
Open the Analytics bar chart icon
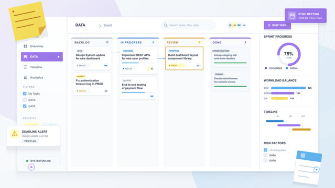point(25,77)
